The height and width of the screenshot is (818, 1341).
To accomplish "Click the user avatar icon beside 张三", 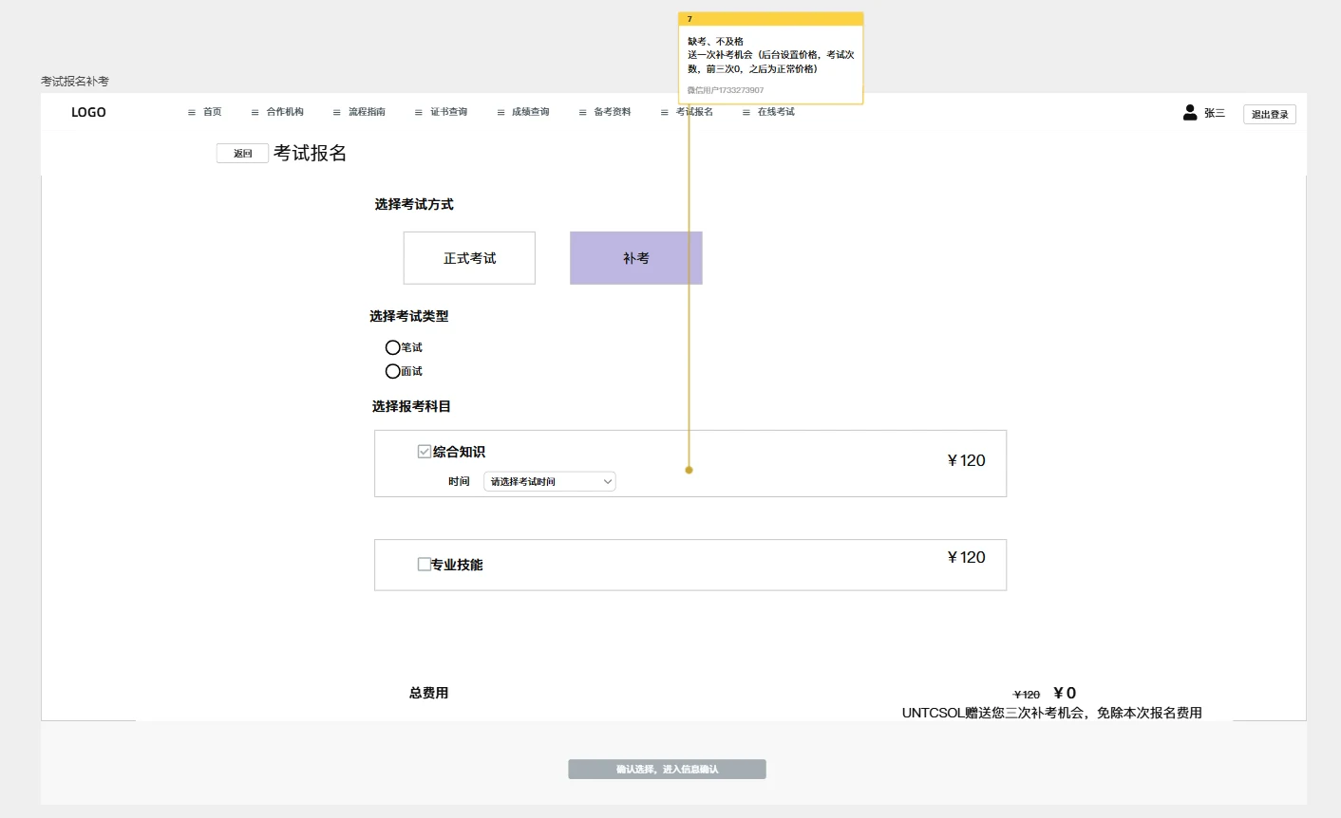I will tap(1190, 112).
